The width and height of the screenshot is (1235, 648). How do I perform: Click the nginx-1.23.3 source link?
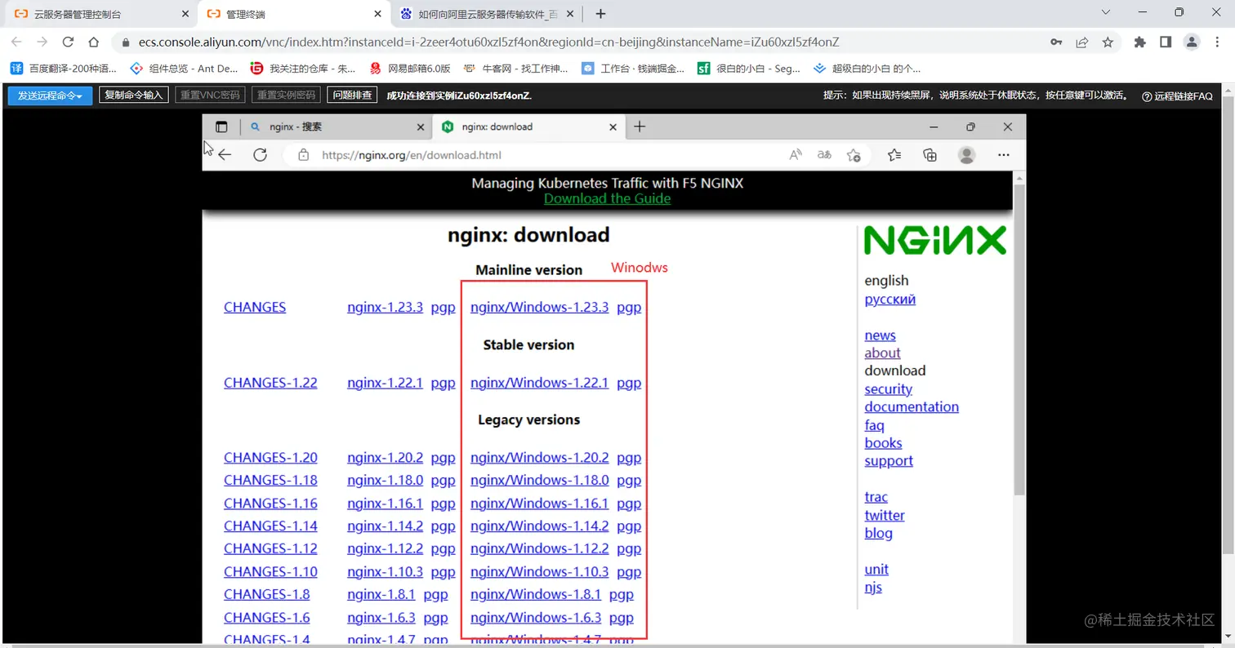pyautogui.click(x=385, y=308)
